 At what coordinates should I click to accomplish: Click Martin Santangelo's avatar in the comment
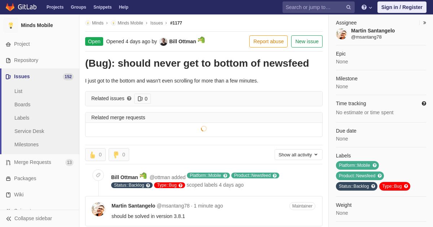point(98,209)
